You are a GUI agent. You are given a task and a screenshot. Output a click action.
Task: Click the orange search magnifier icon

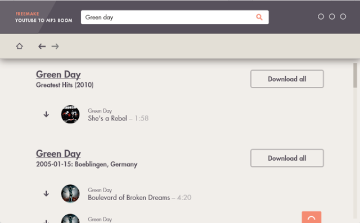(x=259, y=17)
